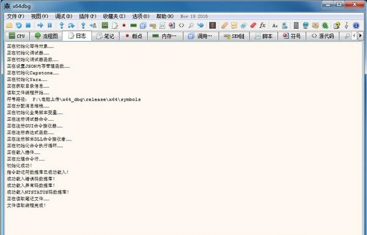Click the settings wrench icon
Image resolution: width=367 pixels, height=235 pixels.
pos(346,25)
